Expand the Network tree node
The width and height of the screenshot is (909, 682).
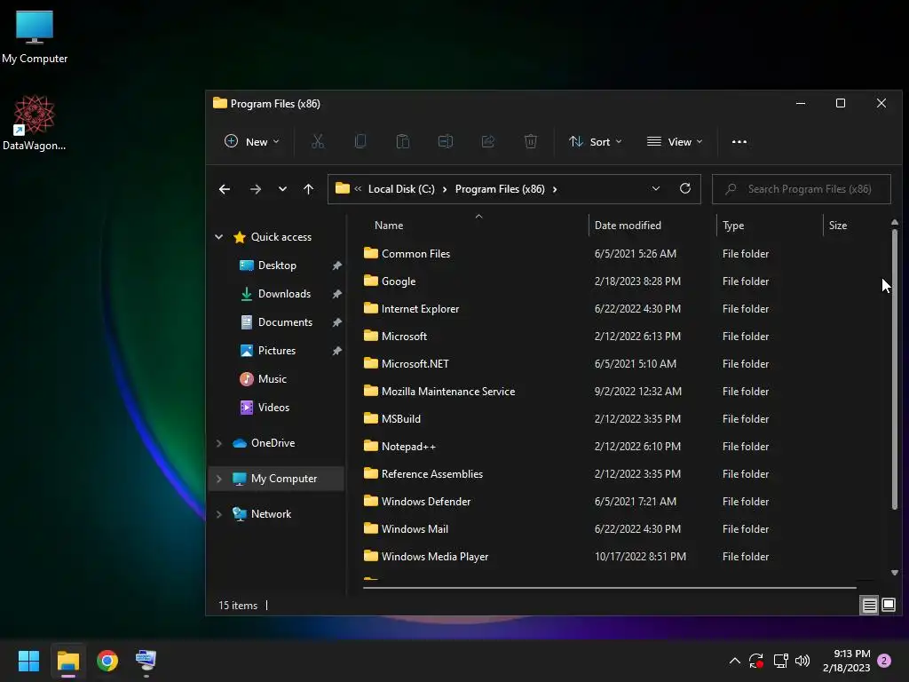coord(218,514)
